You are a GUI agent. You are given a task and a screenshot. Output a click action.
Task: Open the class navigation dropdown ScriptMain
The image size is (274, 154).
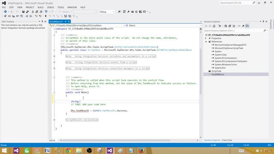(x=87, y=25)
